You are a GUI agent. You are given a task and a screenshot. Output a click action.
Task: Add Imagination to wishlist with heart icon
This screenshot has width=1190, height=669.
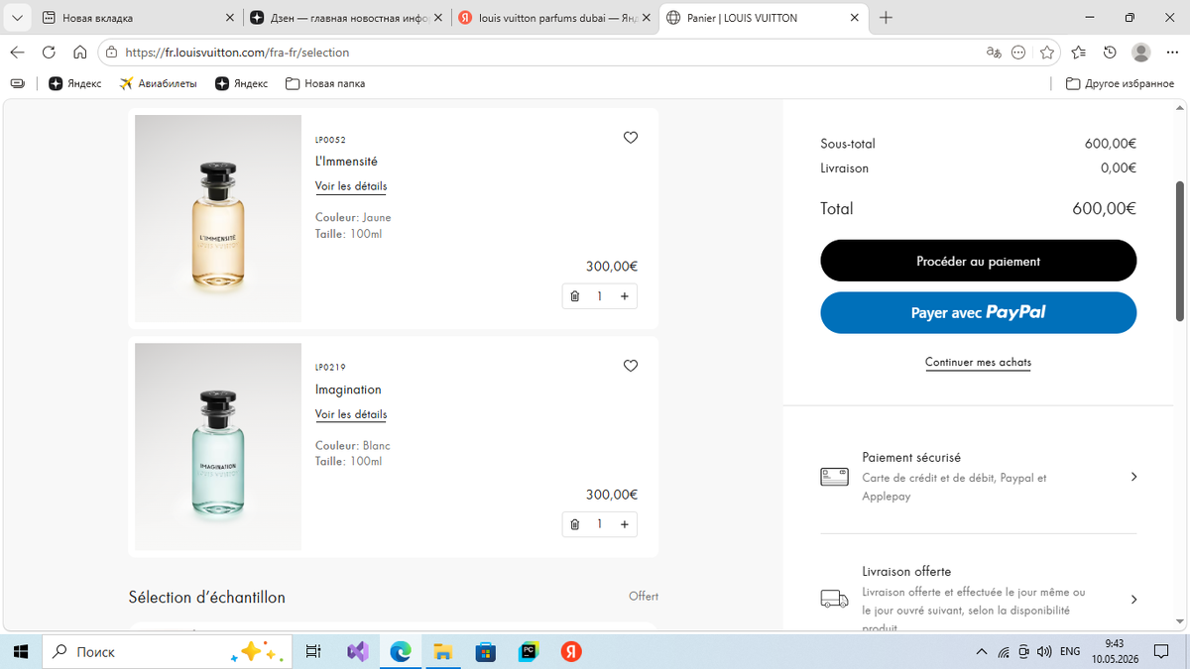point(631,366)
